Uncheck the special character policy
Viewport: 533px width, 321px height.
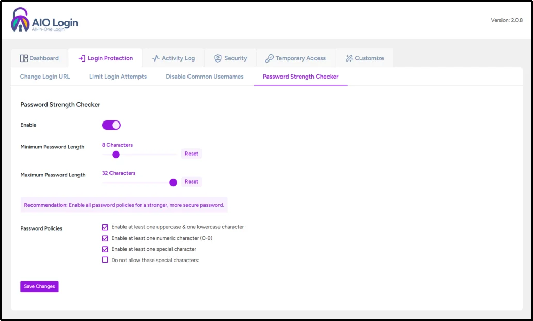[105, 249]
